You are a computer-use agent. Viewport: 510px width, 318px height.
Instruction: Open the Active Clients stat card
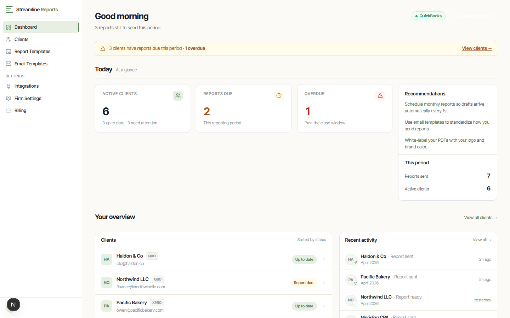tap(142, 108)
